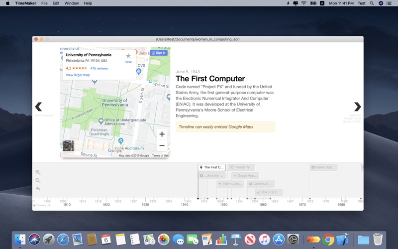Zoom out the timeline with magnifier minus
This screenshot has width=398, height=249.
[x=38, y=181]
